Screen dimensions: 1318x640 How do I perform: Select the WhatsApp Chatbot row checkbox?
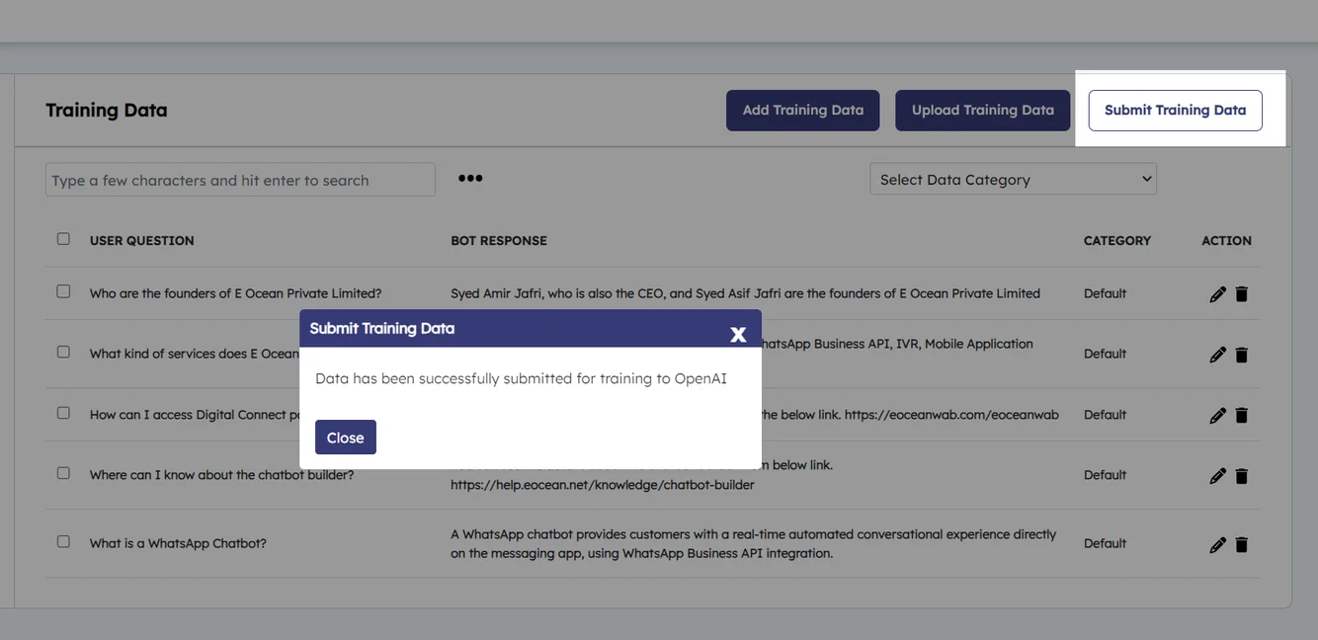63,542
